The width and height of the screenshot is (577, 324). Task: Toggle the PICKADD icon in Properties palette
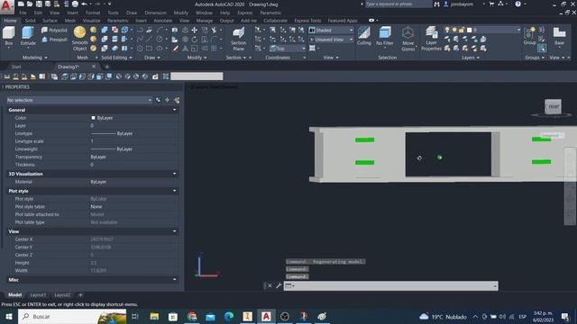coord(159,100)
